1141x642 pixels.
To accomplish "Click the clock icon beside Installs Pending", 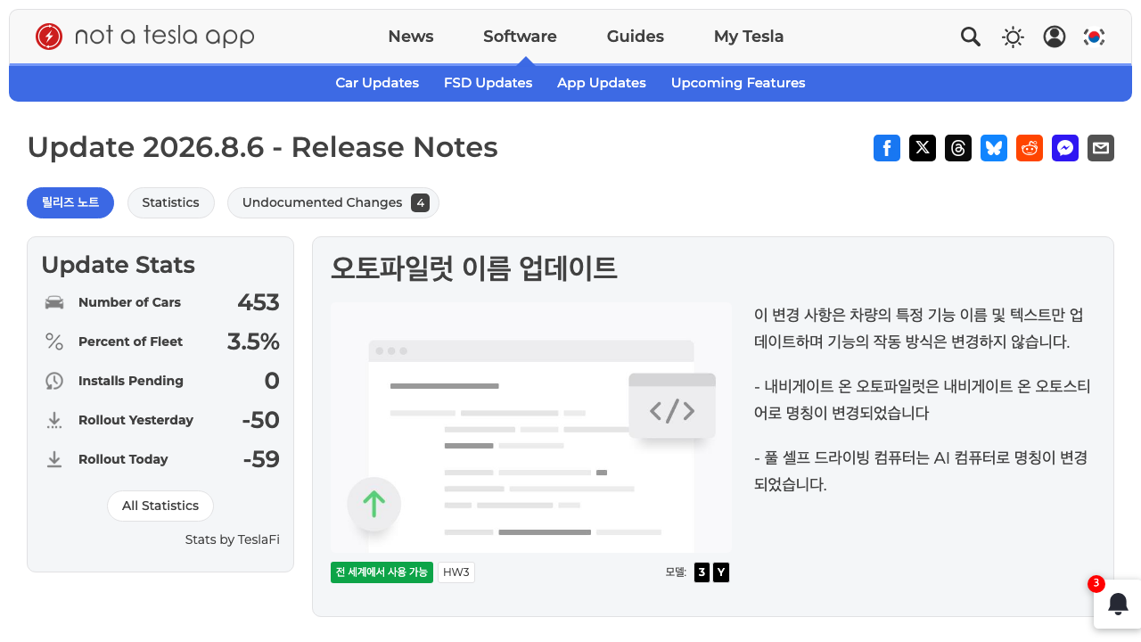I will tap(54, 381).
